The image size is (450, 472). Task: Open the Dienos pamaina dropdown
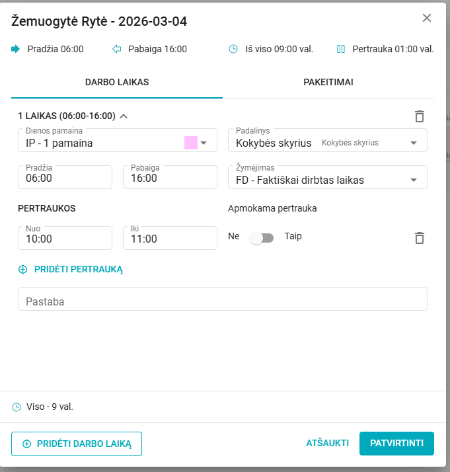204,143
